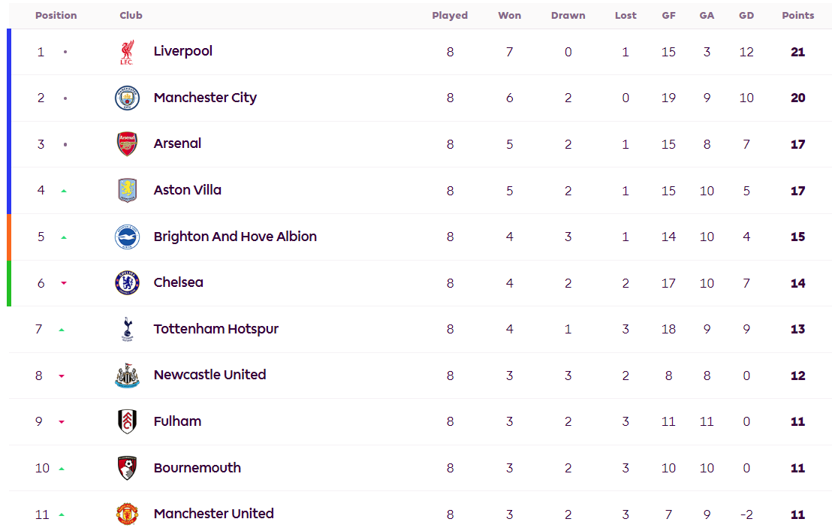Image resolution: width=832 pixels, height=528 pixels.
Task: Click the Bournemouth club badge
Action: pyautogui.click(x=127, y=468)
